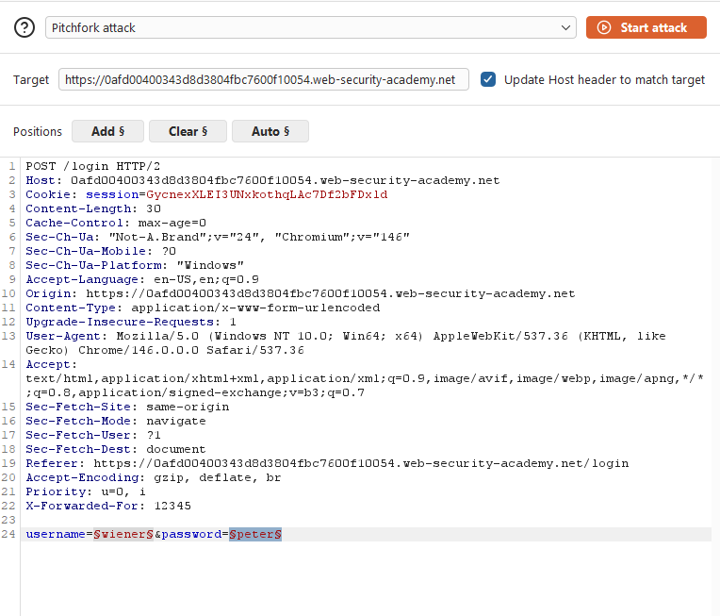Select the §peter§ password payload position
The height and width of the screenshot is (616, 720).
[255, 534]
